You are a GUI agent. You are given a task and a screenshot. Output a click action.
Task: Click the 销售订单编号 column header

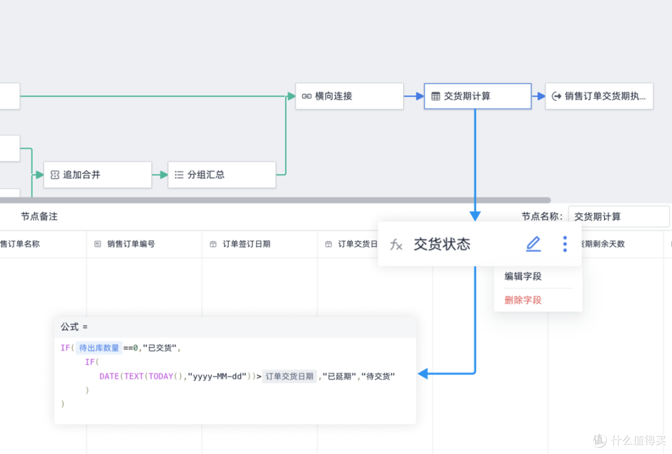tap(144, 244)
